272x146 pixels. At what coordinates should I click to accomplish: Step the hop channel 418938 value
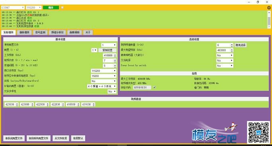coord(78,104)
